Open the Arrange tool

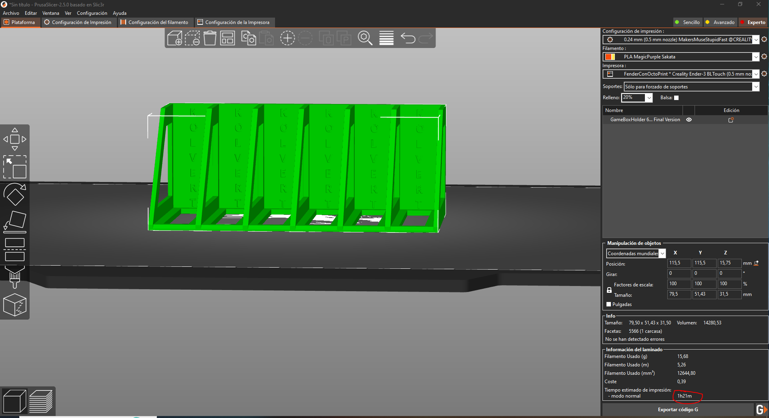pos(227,38)
